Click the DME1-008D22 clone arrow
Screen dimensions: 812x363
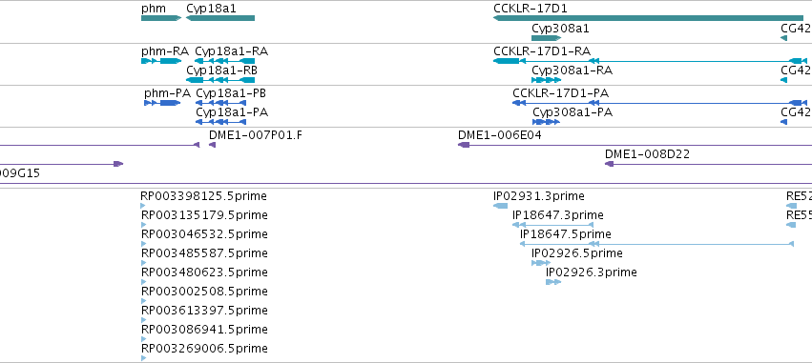[609, 164]
